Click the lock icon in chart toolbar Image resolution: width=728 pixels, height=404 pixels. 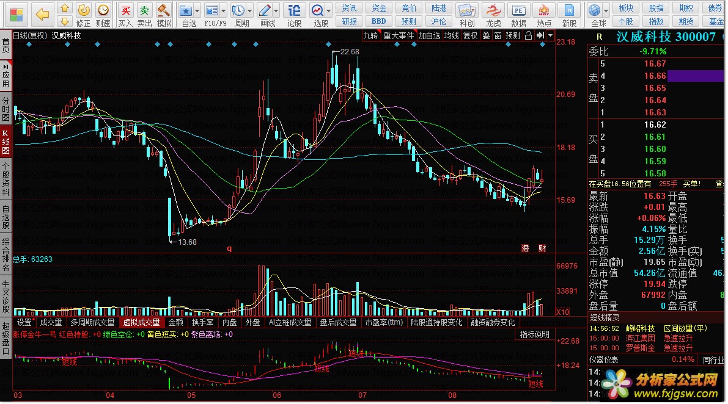coord(528,35)
